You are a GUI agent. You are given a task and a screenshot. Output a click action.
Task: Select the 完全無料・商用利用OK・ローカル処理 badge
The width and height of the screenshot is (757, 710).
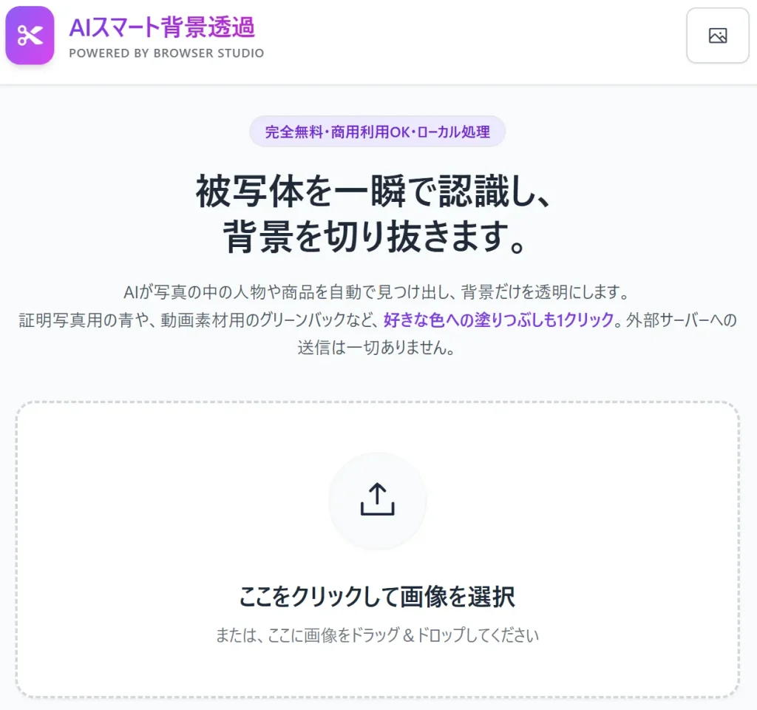(378, 132)
